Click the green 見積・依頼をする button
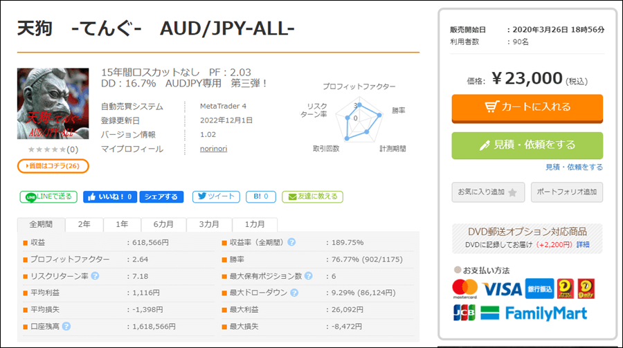Image resolution: width=623 pixels, height=348 pixels. pyautogui.click(x=527, y=145)
